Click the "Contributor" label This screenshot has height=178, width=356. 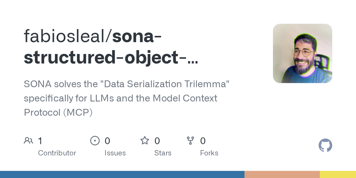pos(57,153)
